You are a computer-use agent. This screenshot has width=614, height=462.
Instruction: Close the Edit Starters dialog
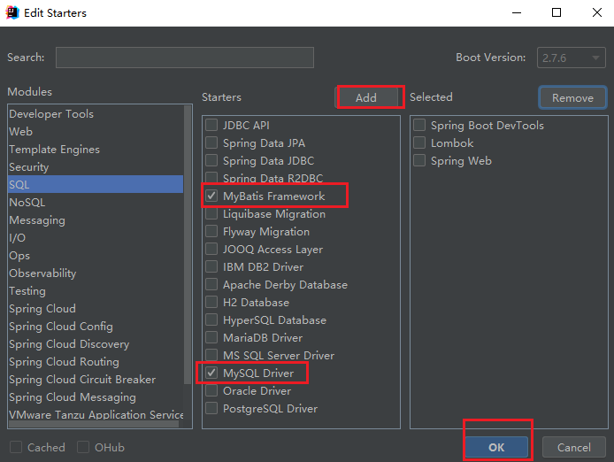click(595, 13)
